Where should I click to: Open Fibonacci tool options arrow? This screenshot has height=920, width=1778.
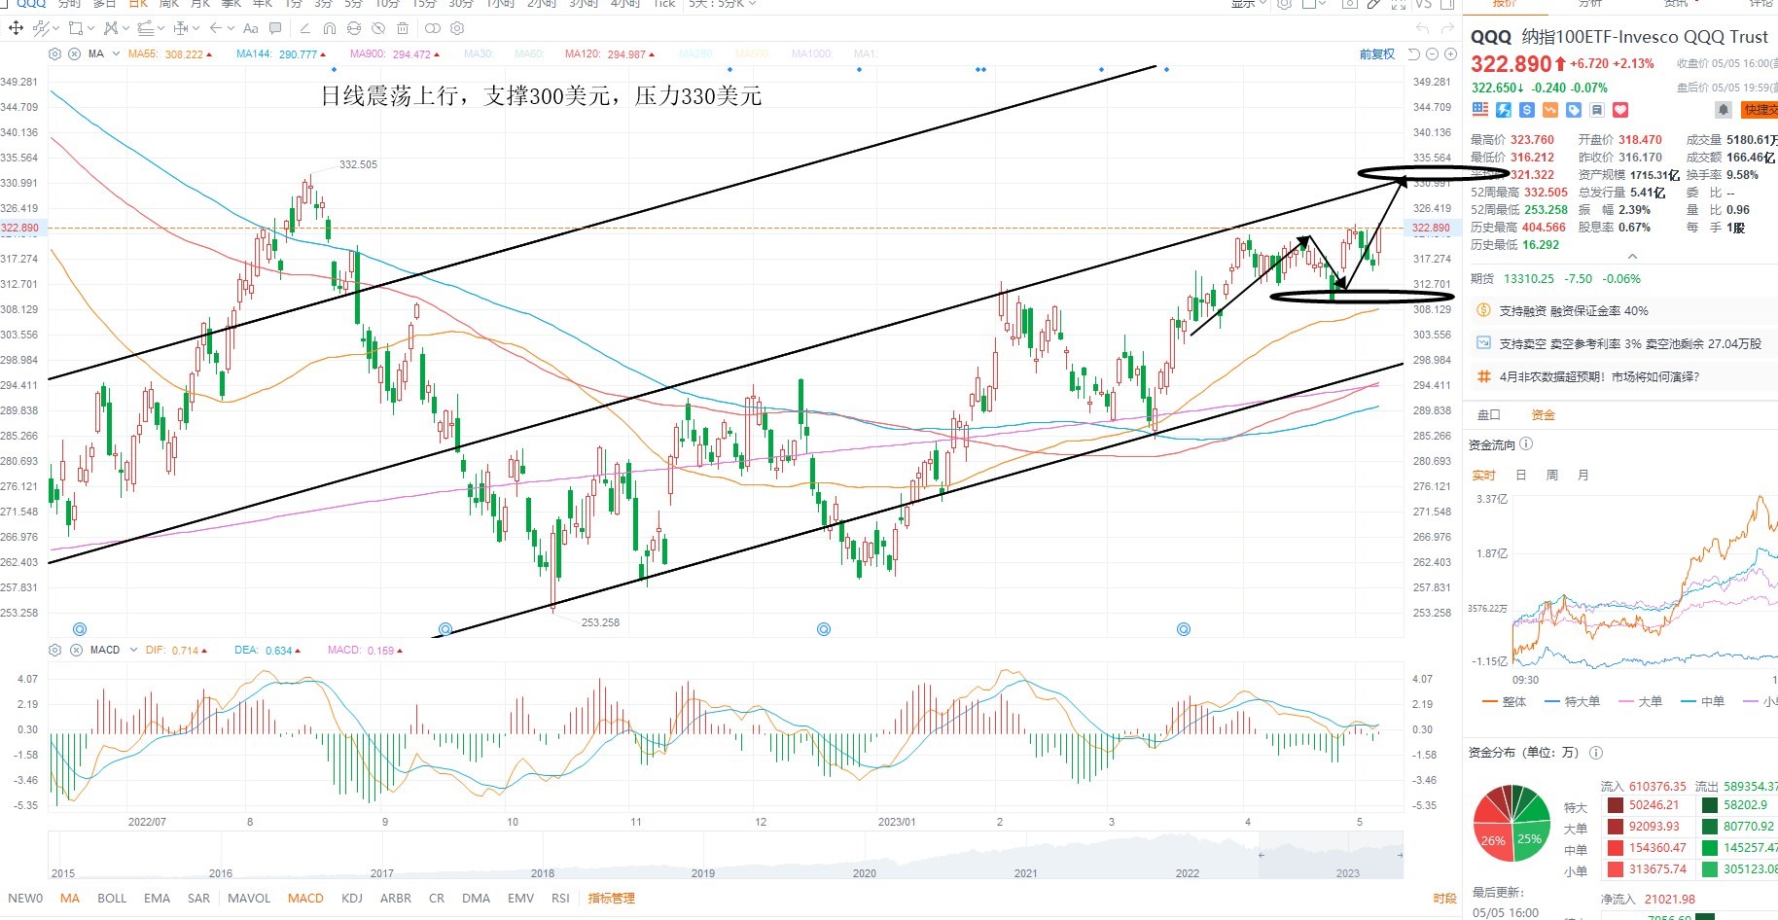(160, 28)
